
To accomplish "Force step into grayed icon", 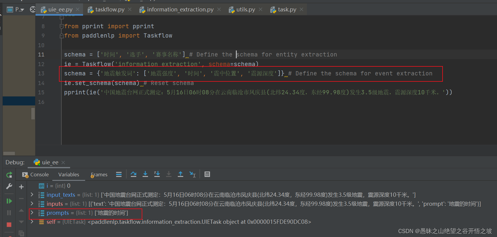I will (169, 174).
